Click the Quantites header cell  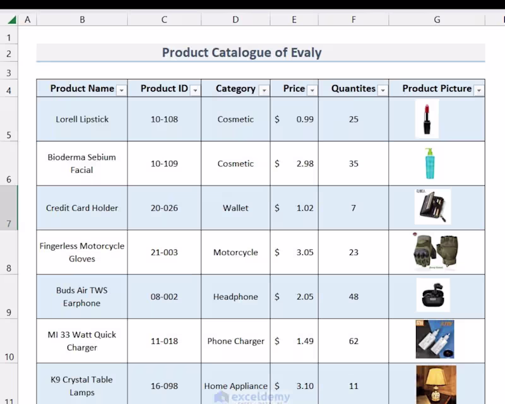[353, 88]
